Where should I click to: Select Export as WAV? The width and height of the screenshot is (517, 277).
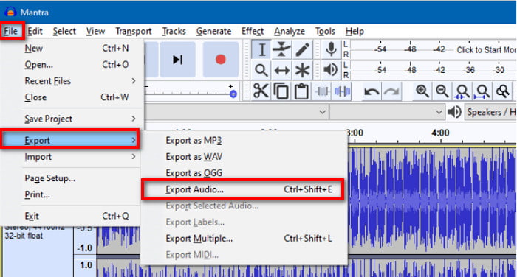(x=244, y=157)
